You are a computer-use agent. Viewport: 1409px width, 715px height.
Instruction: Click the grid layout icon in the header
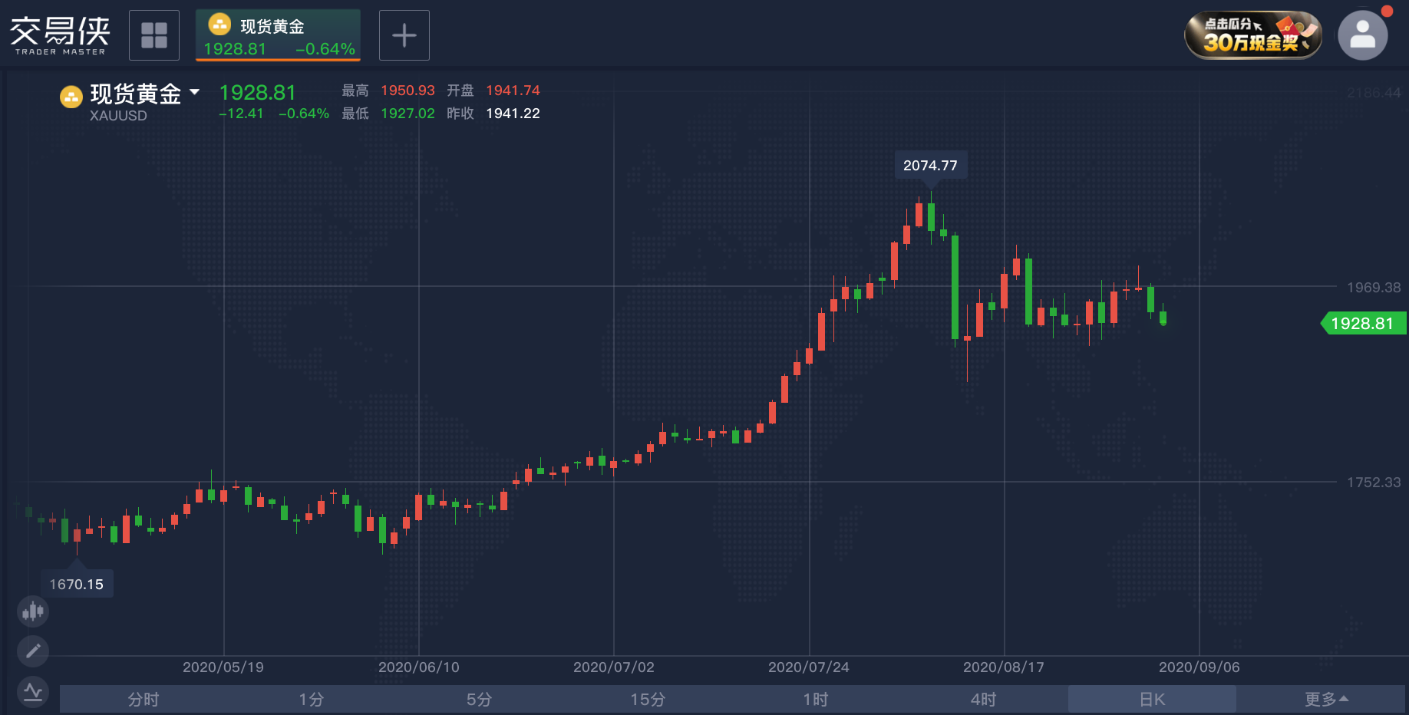[153, 35]
